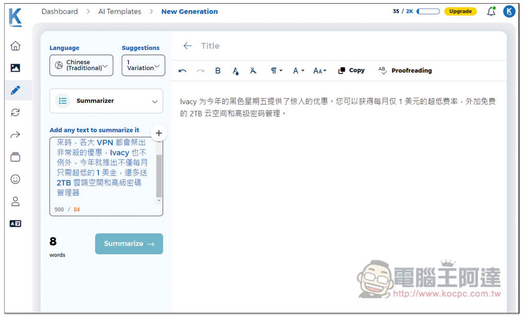The height and width of the screenshot is (317, 523).
Task: Open the home icon in sidebar
Action: (15, 45)
